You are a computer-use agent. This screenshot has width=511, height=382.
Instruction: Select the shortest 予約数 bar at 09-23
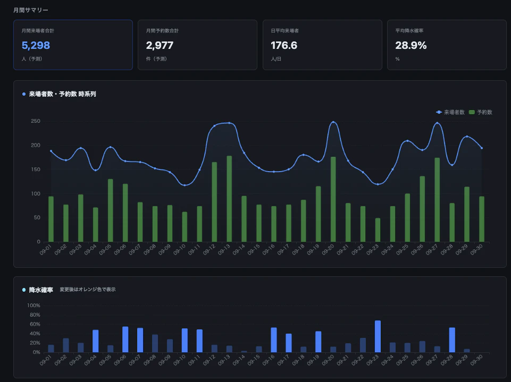coord(378,230)
